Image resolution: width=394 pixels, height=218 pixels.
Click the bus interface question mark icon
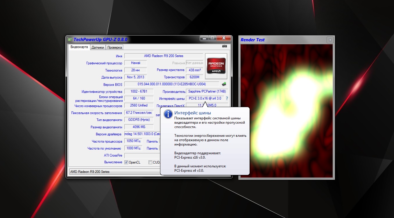tap(227, 98)
